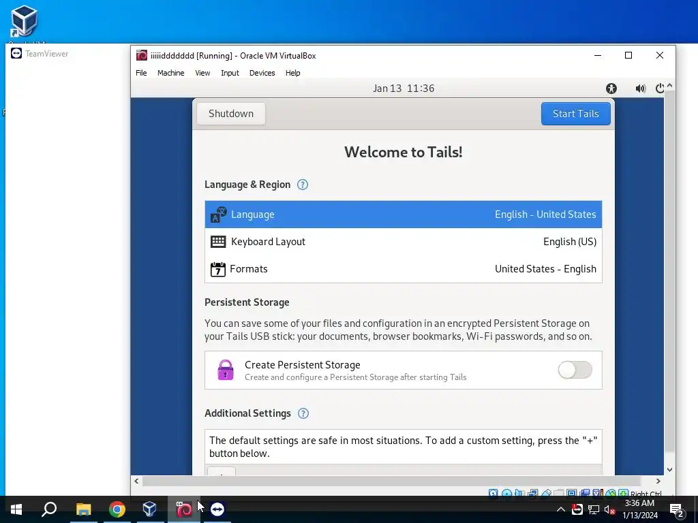Click the "Welcome to Tails!" heading
Image resolution: width=698 pixels, height=523 pixels.
click(404, 152)
